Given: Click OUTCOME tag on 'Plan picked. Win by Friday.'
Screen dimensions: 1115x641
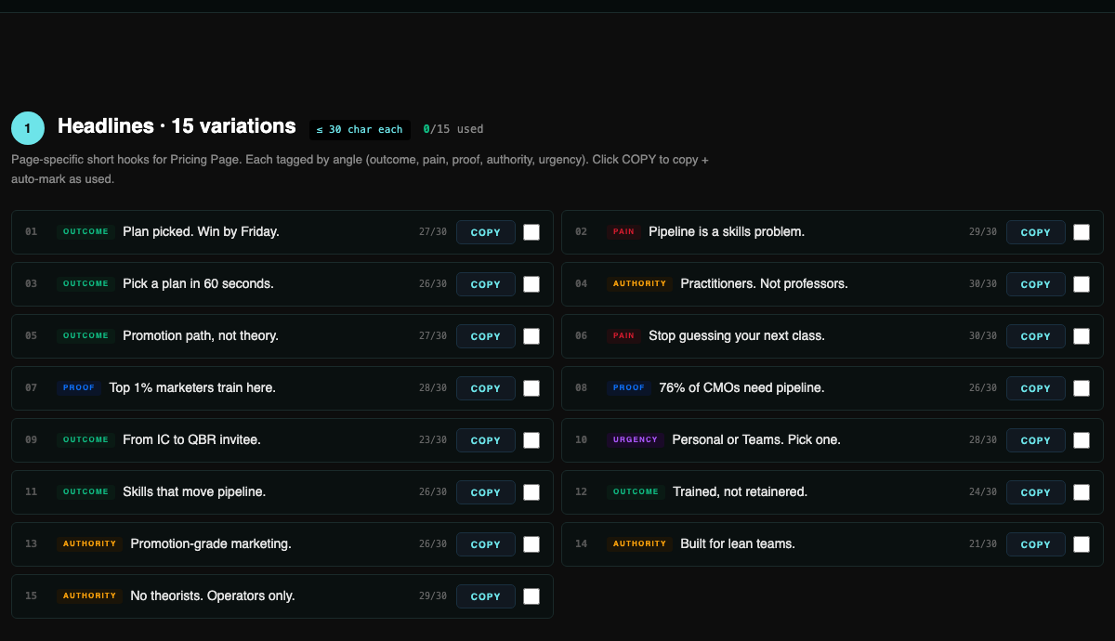Looking at the screenshot, I should tap(85, 231).
